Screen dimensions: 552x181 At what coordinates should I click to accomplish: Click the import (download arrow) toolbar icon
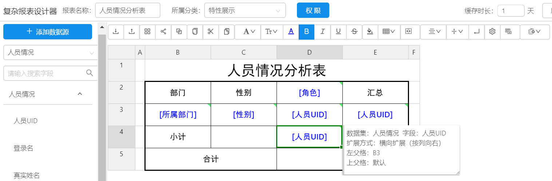point(116,32)
